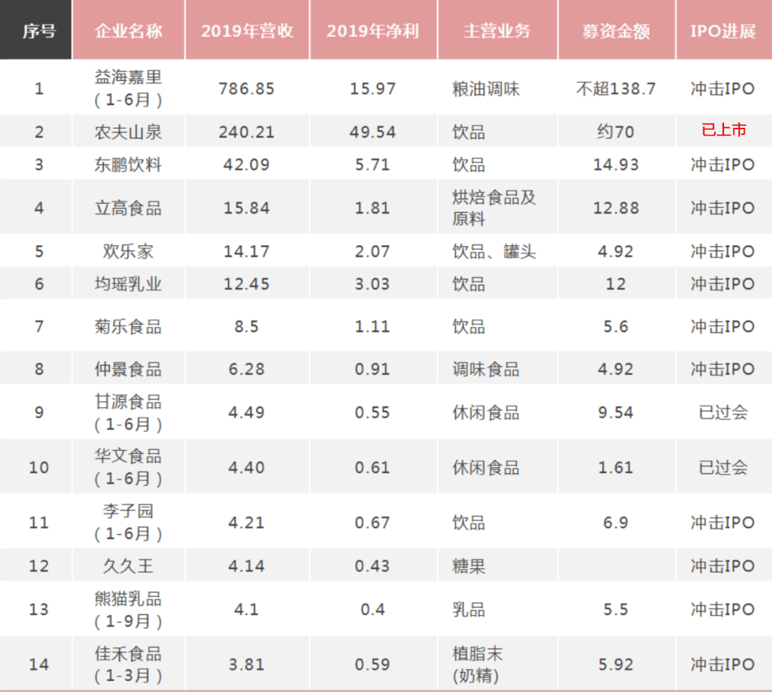
Task: Click the net profit 15.97 cell
Action: click(x=372, y=89)
